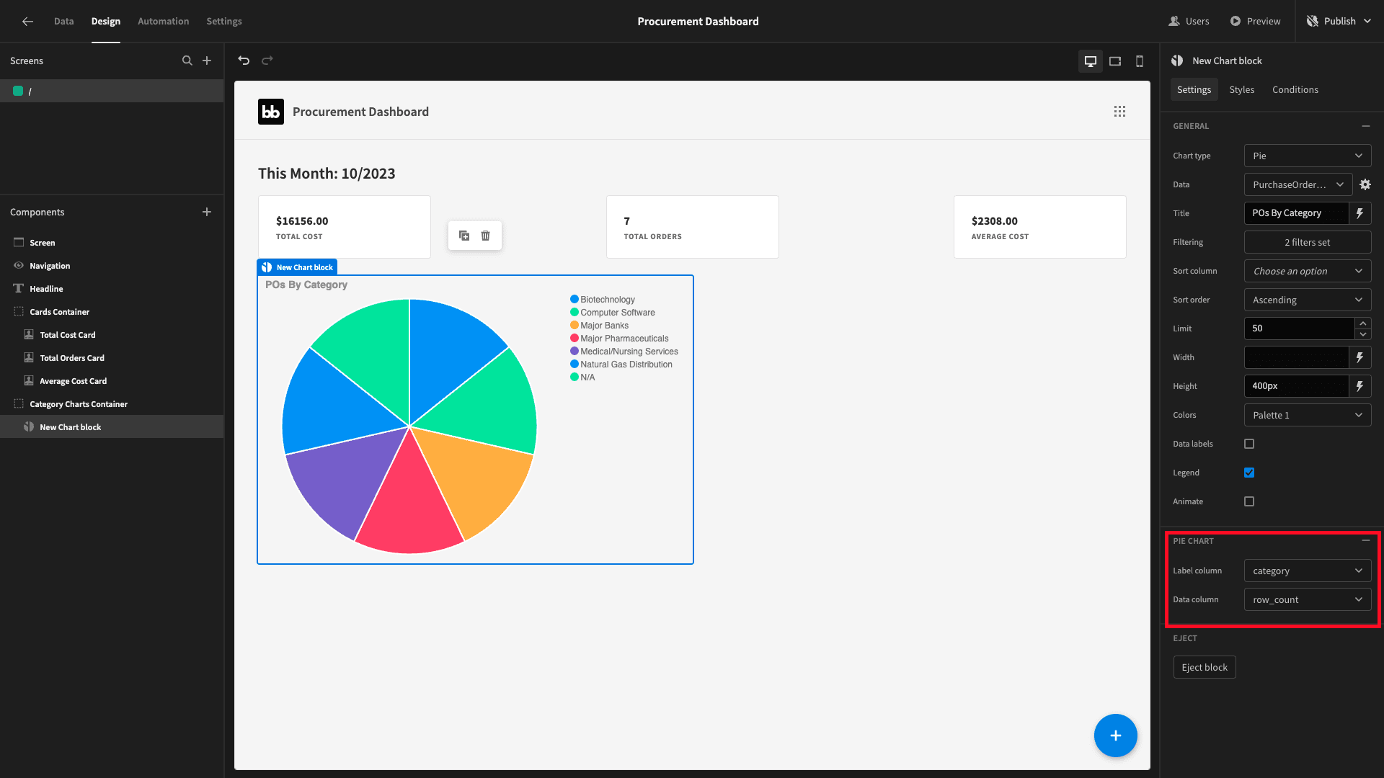
Task: Open the Label column dropdown
Action: coord(1308,571)
